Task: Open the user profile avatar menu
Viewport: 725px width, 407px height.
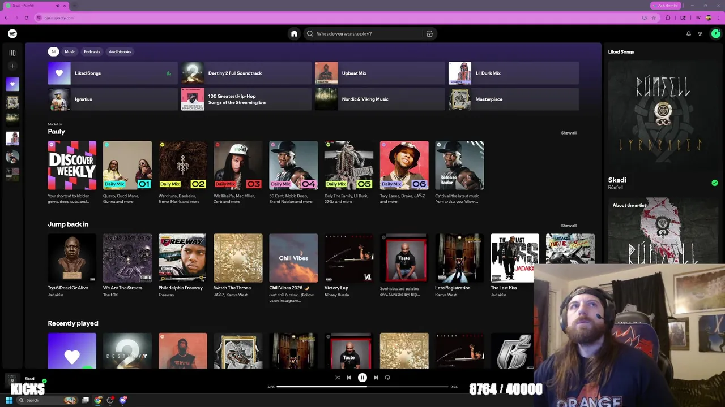Action: tap(715, 34)
